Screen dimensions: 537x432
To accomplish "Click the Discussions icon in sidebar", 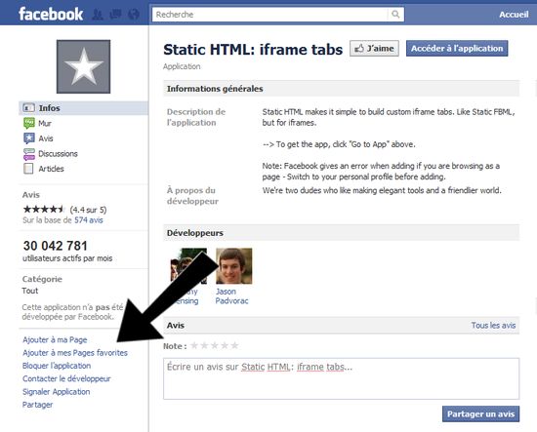I will click(29, 153).
